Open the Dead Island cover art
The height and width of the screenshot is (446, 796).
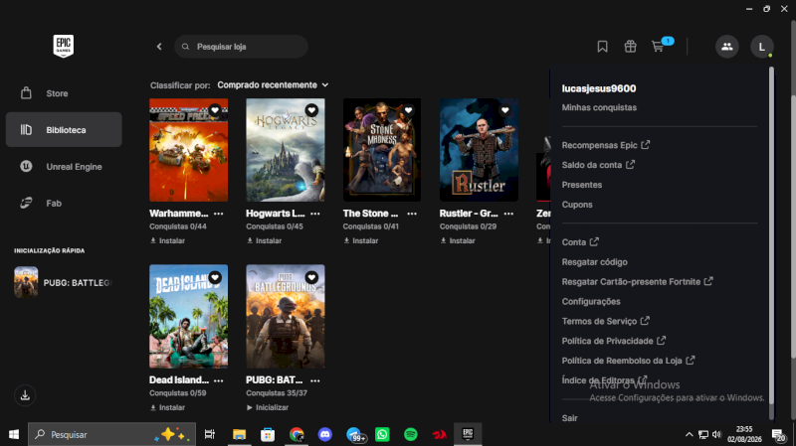(188, 316)
